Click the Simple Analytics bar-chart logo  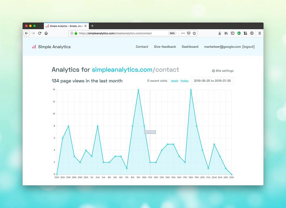point(34,47)
